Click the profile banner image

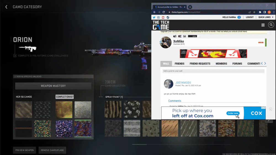(213, 54)
